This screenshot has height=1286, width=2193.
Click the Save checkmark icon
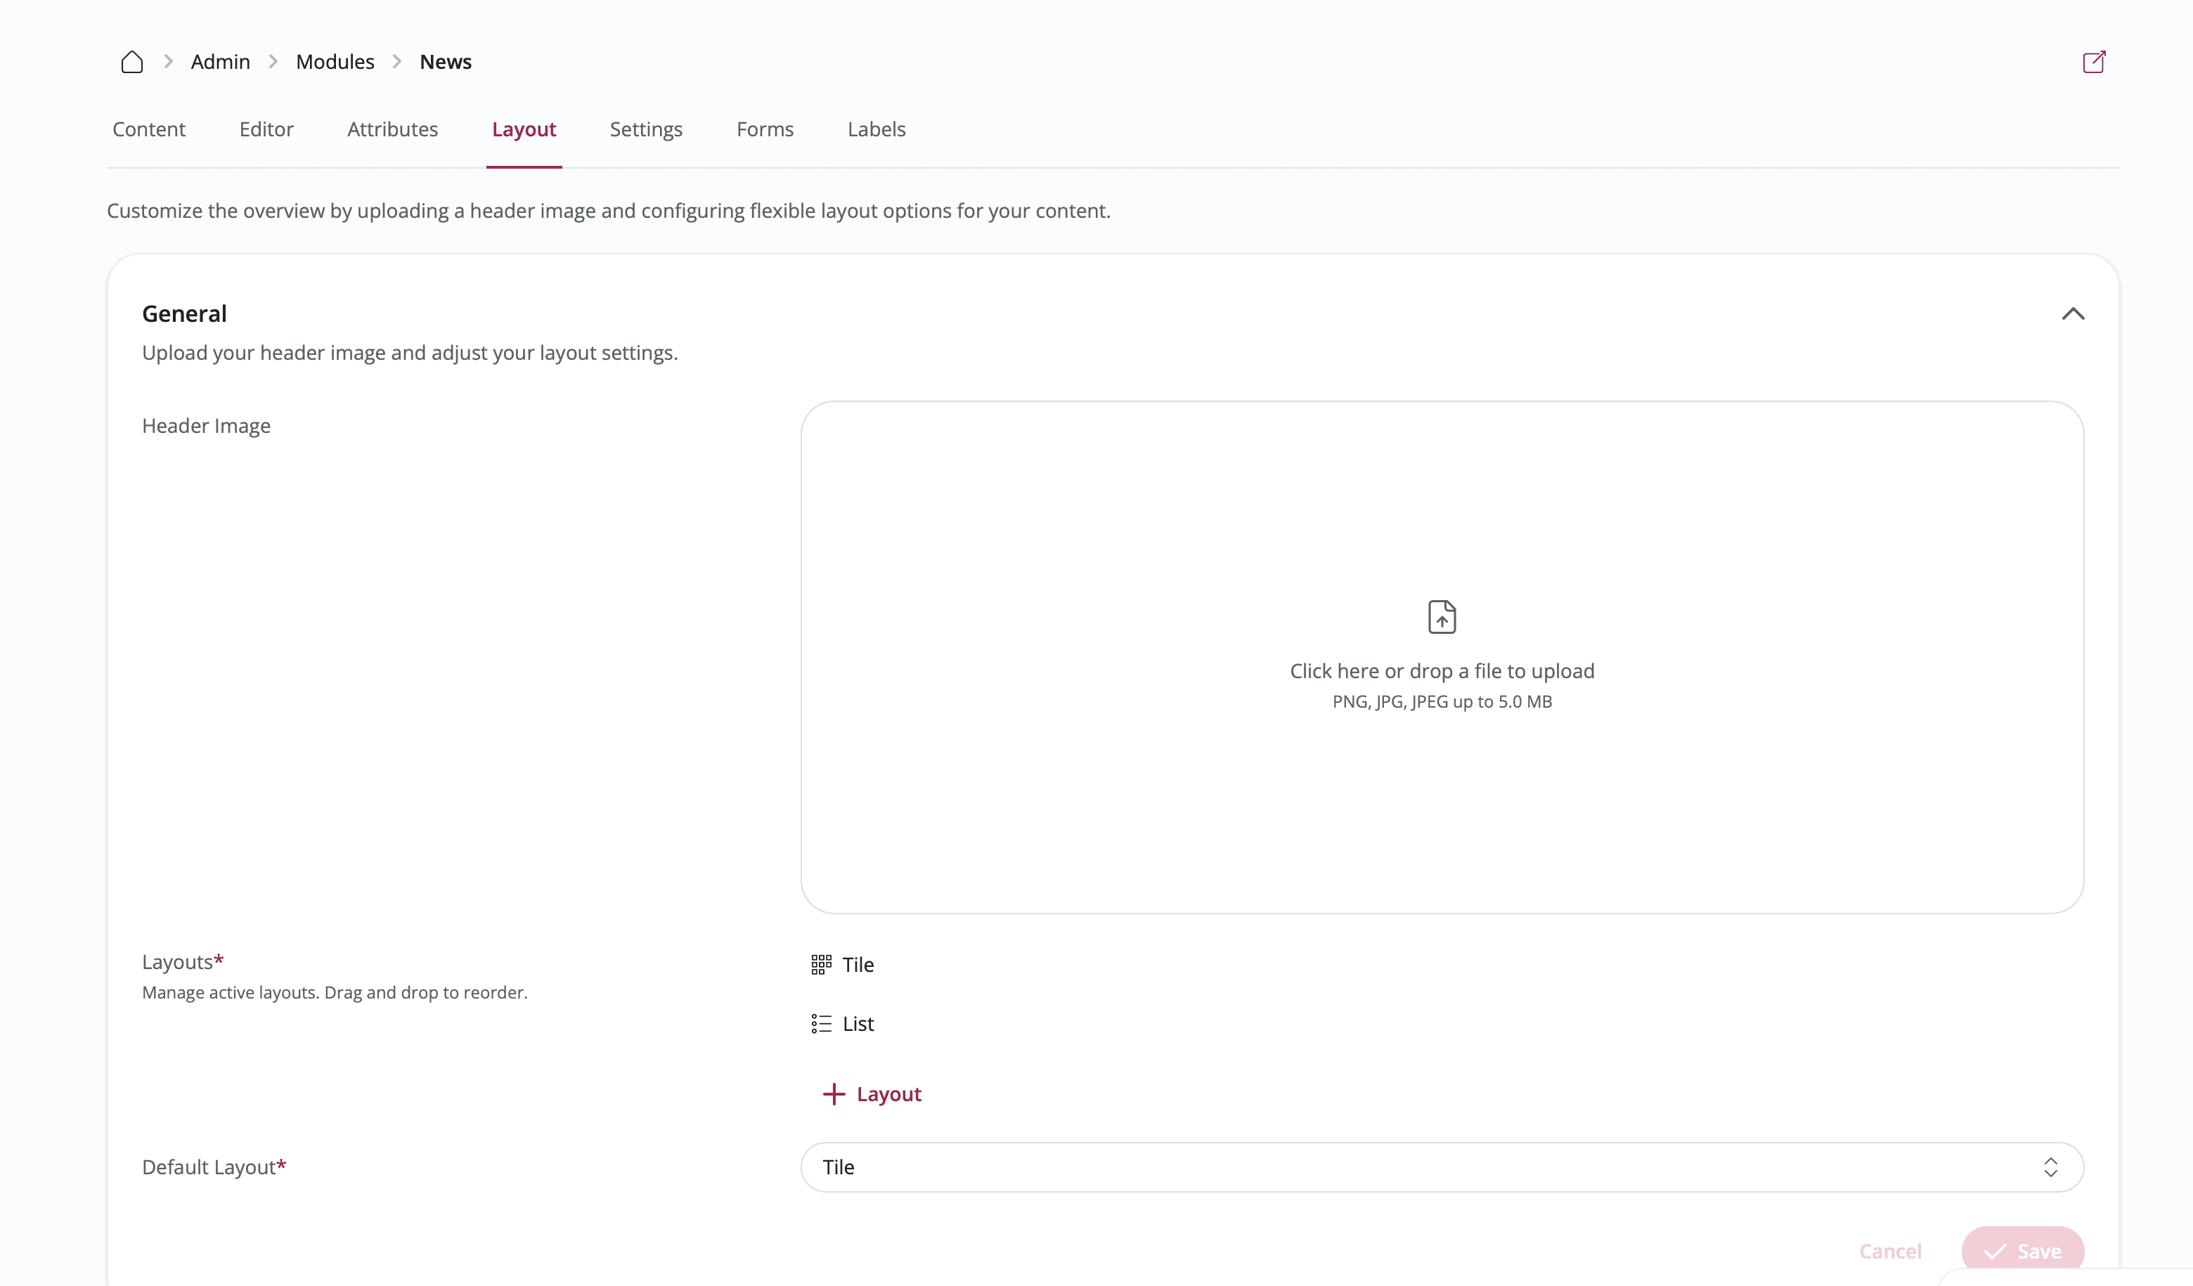tap(1995, 1251)
